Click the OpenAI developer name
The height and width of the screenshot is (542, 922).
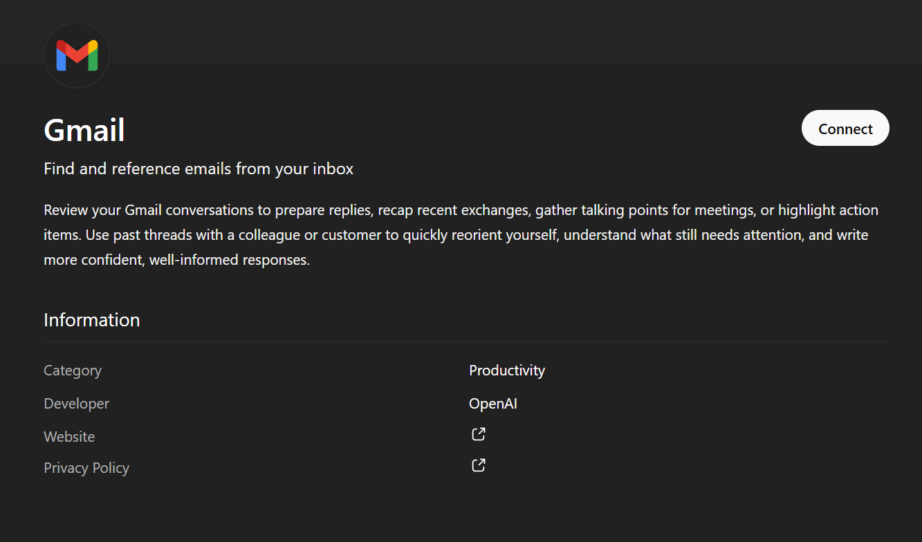coord(492,403)
